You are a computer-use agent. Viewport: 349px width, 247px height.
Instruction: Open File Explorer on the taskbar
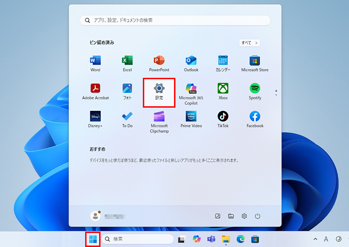[226, 239]
